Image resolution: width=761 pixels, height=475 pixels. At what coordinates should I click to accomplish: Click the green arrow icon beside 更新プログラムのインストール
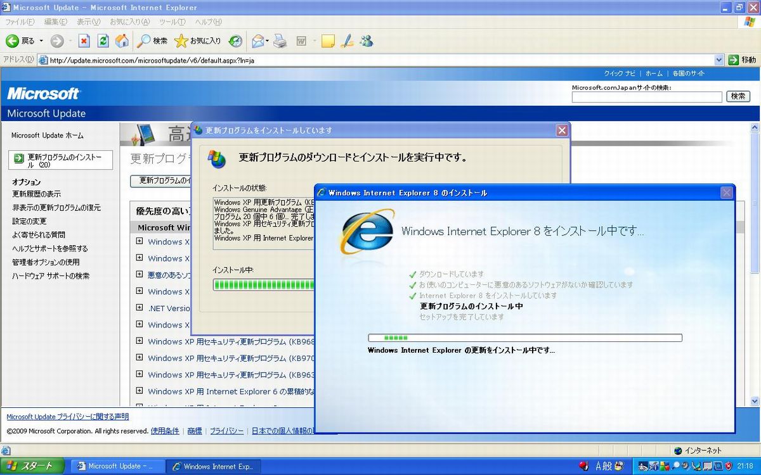pos(19,158)
